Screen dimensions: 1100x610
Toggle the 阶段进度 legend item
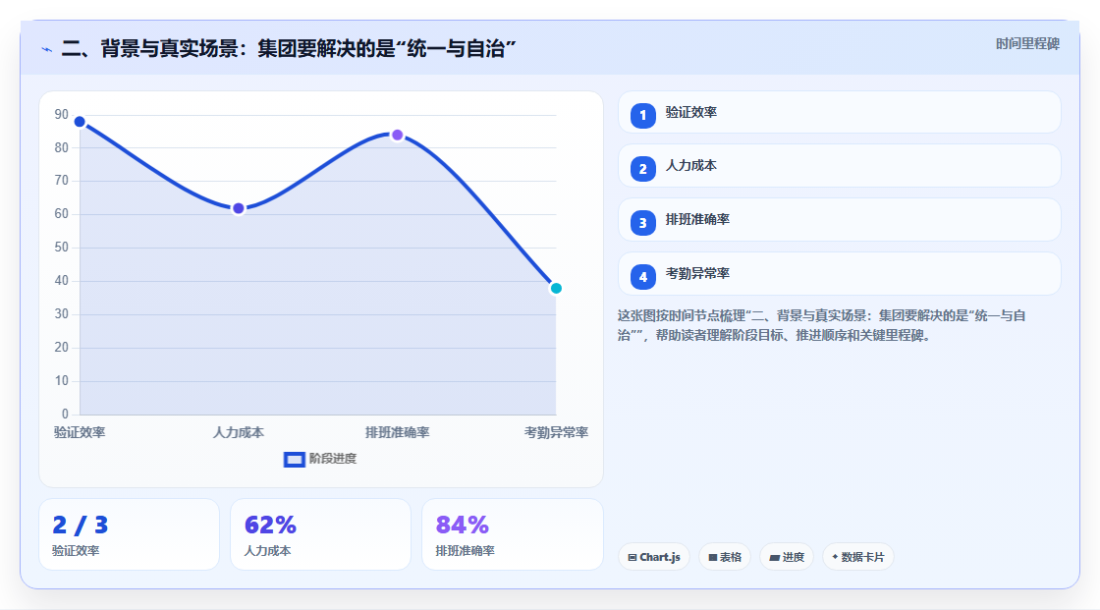[x=320, y=459]
